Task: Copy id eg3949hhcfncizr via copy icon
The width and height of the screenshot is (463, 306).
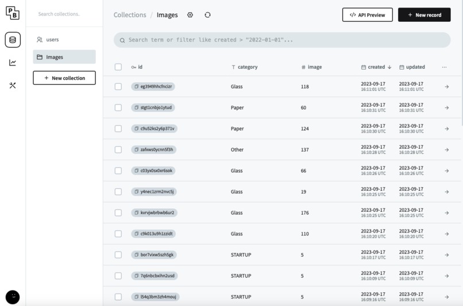Action: click(136, 87)
